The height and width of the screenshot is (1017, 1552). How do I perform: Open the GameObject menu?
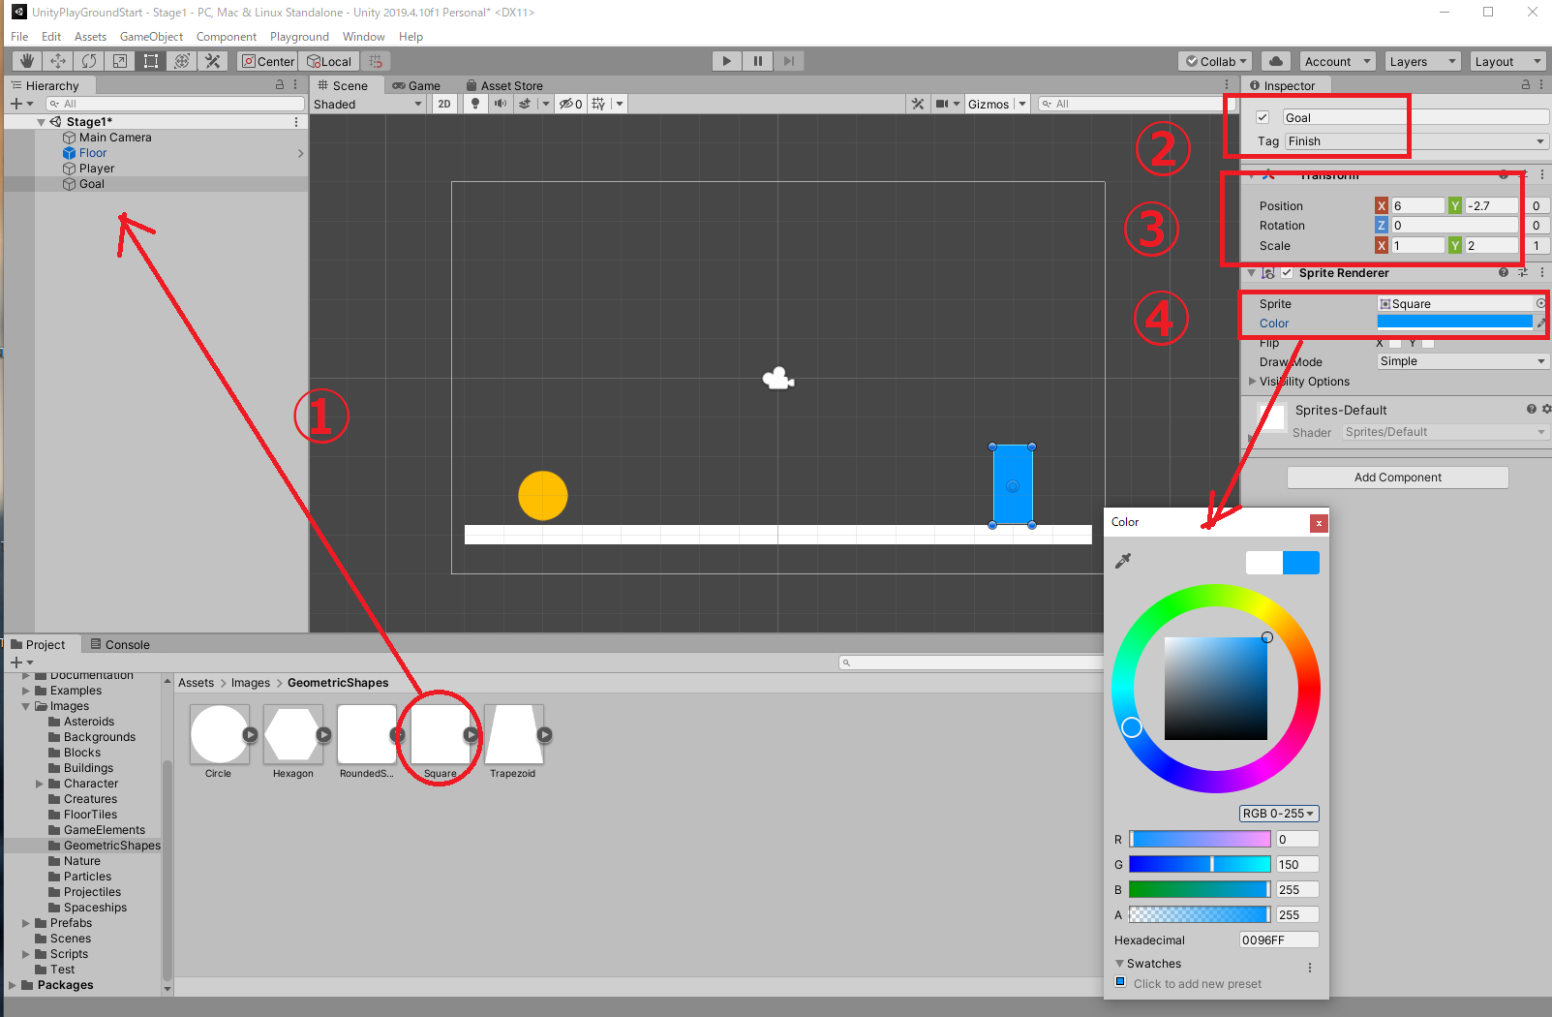click(x=151, y=37)
